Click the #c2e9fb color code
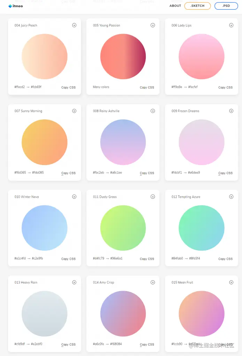 37,258
